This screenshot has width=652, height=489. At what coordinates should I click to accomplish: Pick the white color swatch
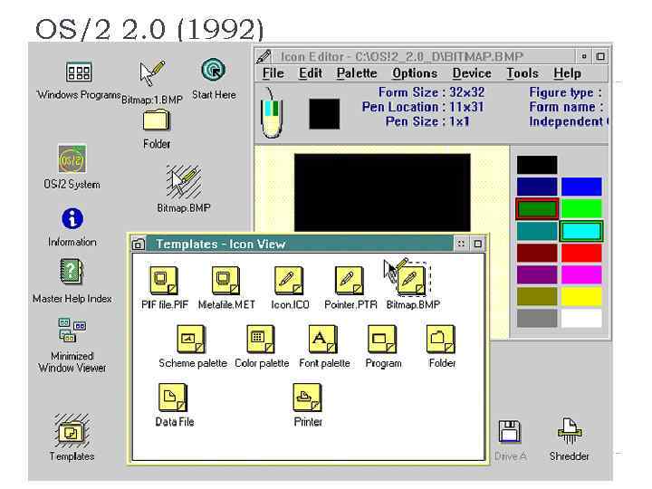point(581,319)
